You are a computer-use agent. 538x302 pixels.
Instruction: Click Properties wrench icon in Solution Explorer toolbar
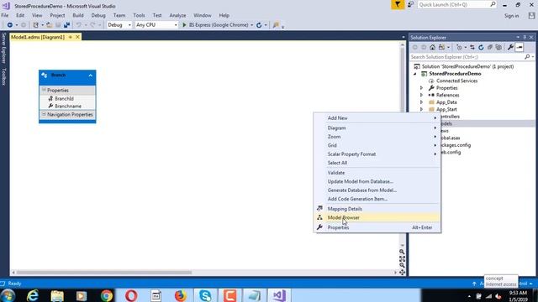(x=510, y=48)
